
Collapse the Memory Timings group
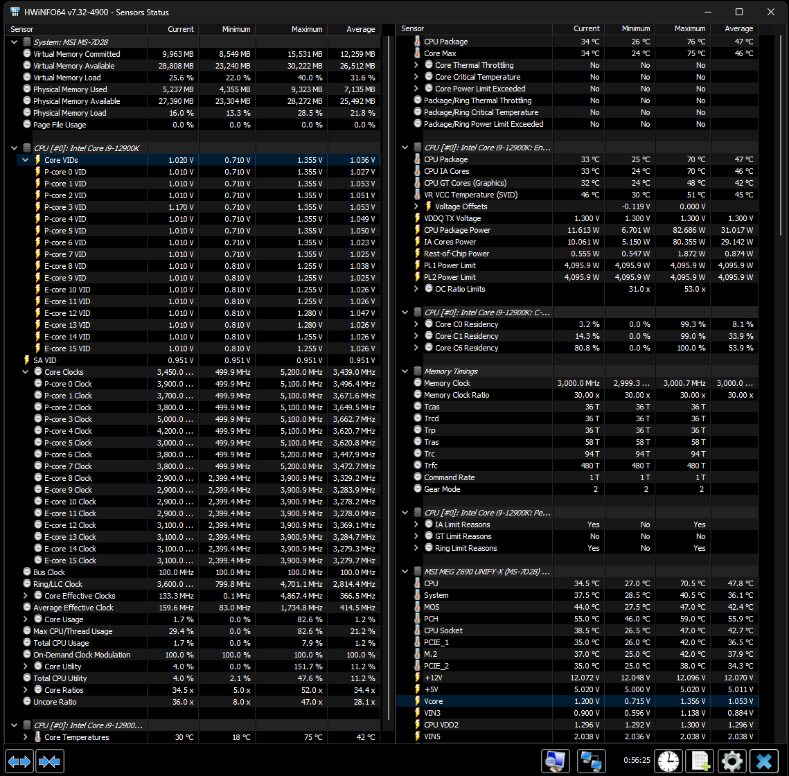(x=405, y=371)
